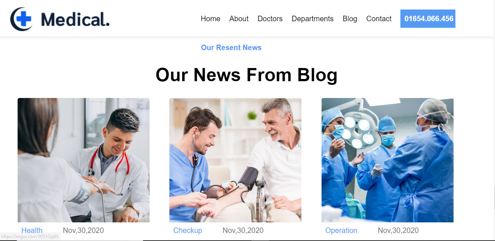Open the Departments navigation link
The width and height of the screenshot is (495, 241).
[x=312, y=19]
